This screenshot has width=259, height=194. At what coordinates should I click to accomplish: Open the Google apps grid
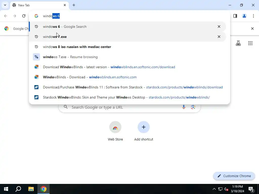pyautogui.click(x=250, y=43)
